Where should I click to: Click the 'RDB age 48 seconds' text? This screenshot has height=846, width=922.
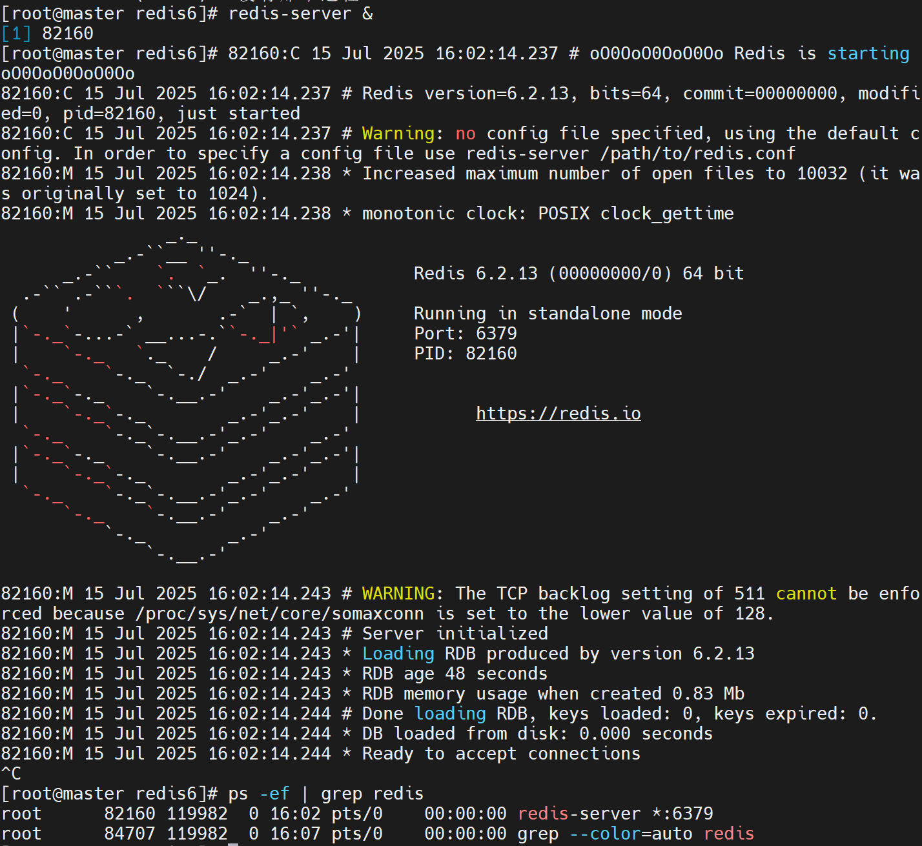[x=455, y=674]
